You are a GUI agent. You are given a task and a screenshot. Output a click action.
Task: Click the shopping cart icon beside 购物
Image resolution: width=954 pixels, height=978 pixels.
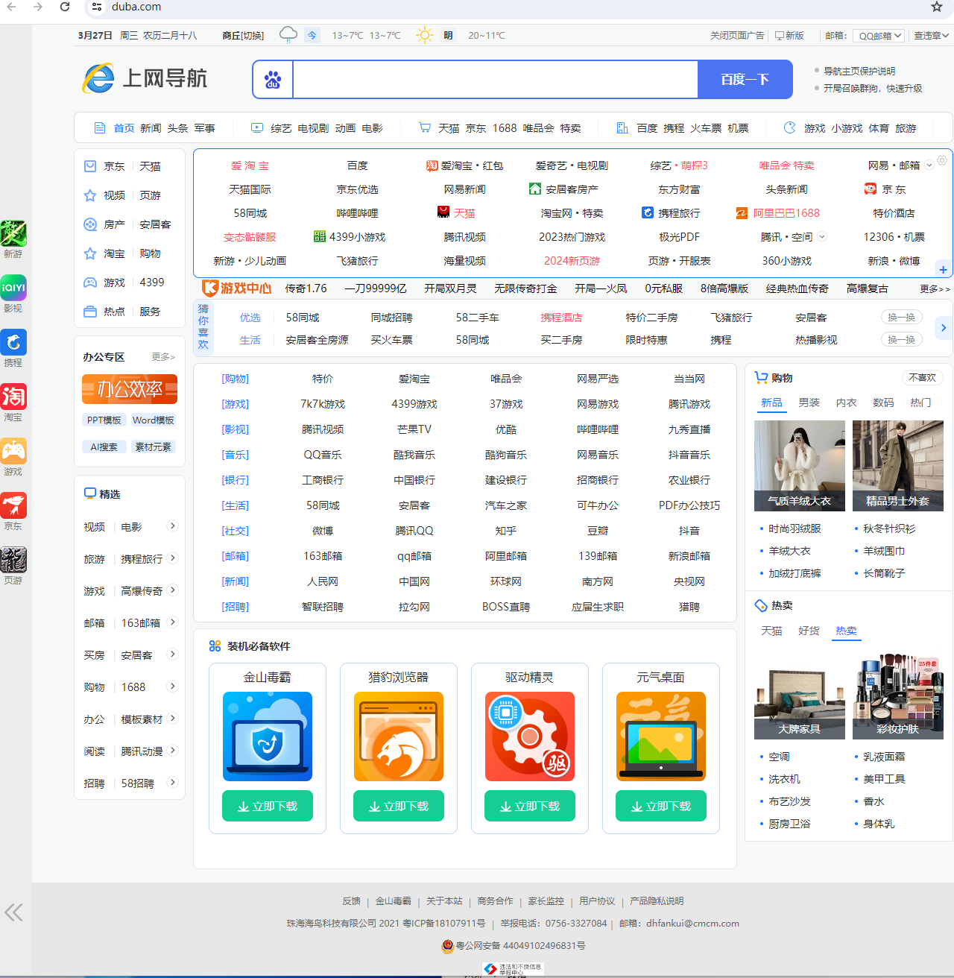pos(761,377)
